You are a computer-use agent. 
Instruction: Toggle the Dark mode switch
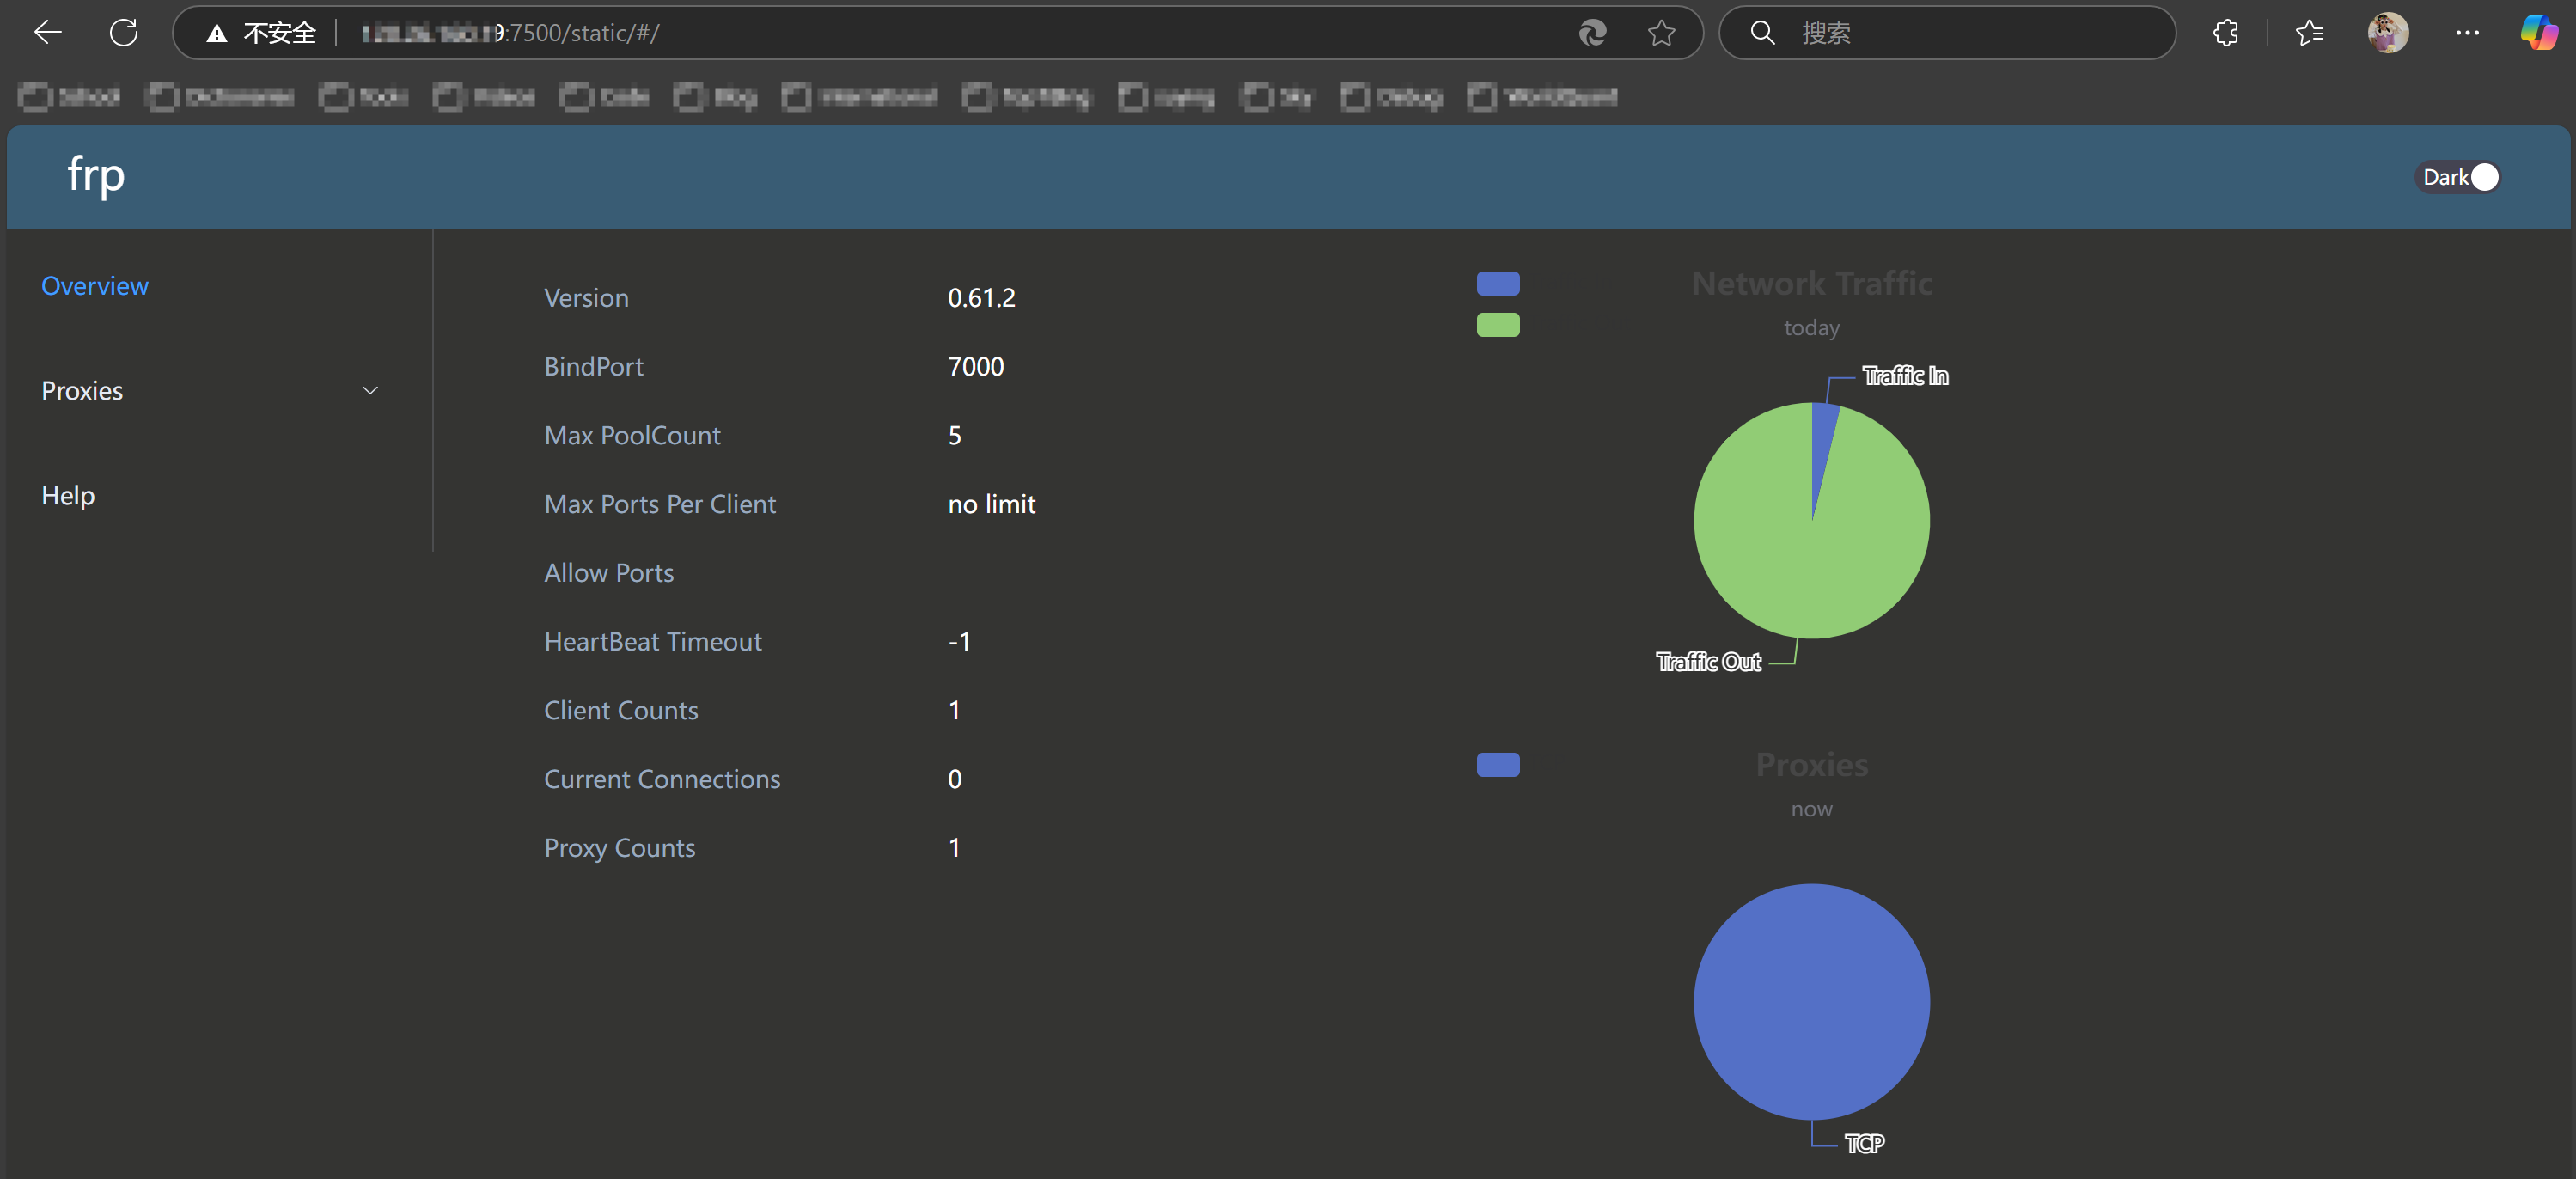[x=2458, y=177]
